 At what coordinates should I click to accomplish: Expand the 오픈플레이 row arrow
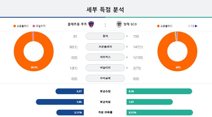point(127,47)
